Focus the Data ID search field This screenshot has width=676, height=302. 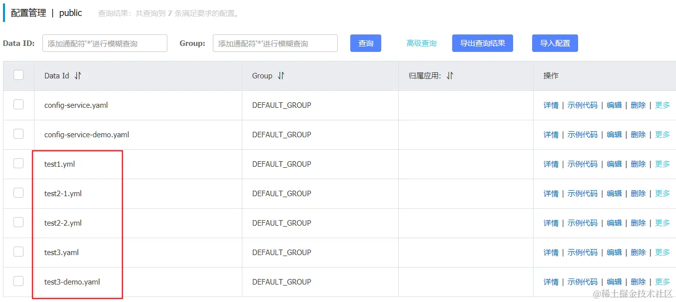tap(105, 43)
